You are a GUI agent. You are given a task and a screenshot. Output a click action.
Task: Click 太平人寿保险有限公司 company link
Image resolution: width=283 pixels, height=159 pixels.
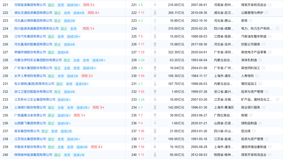pyautogui.click(x=30, y=76)
